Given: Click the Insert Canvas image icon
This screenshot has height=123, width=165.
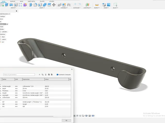Looking at the screenshot, I should (x=109, y=5).
